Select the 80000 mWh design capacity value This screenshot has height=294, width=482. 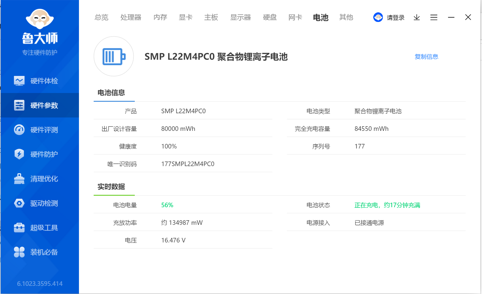point(178,129)
